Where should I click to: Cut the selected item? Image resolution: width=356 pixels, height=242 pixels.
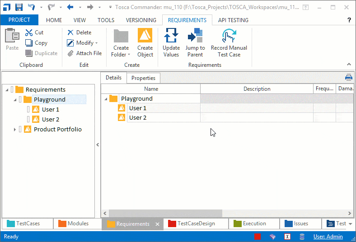(34, 33)
